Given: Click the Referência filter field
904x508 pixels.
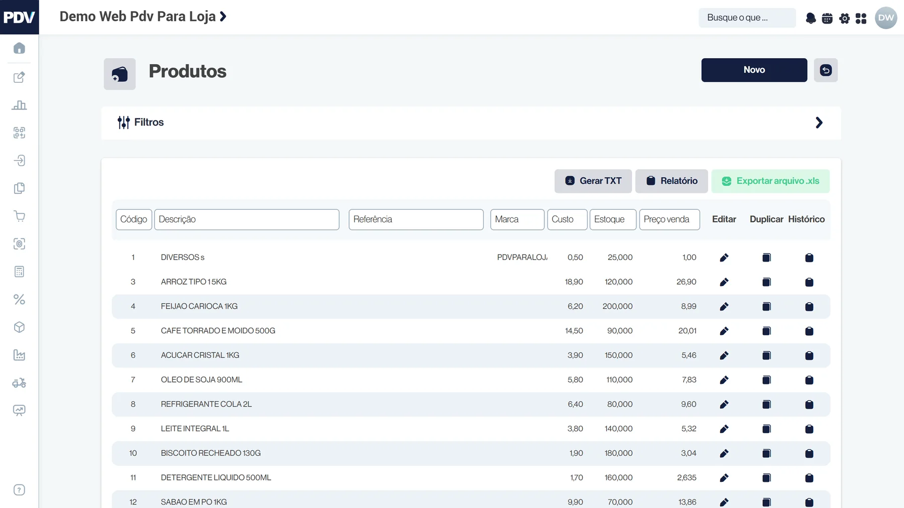Looking at the screenshot, I should pyautogui.click(x=416, y=219).
